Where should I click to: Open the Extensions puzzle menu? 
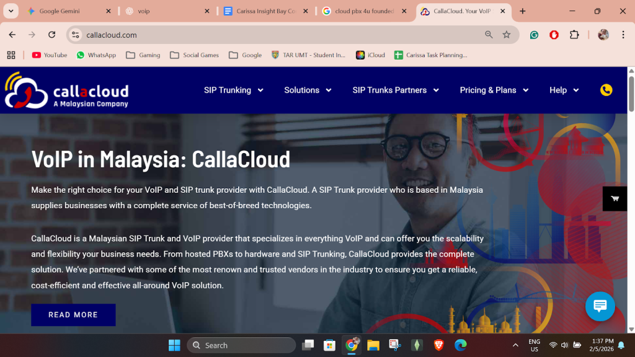[574, 35]
